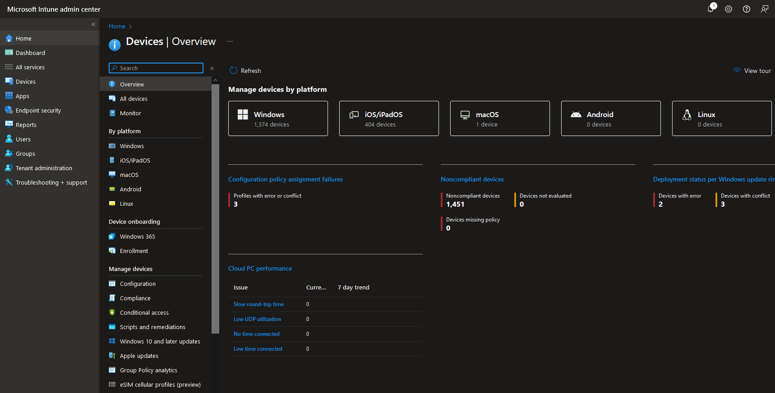
Task: Open the settings gear icon
Action: pyautogui.click(x=729, y=9)
